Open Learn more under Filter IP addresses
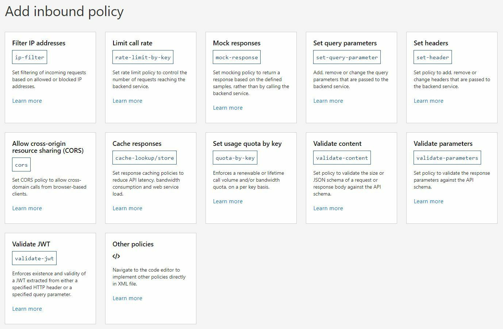Viewport: 503px width, 329px height. 27,101
